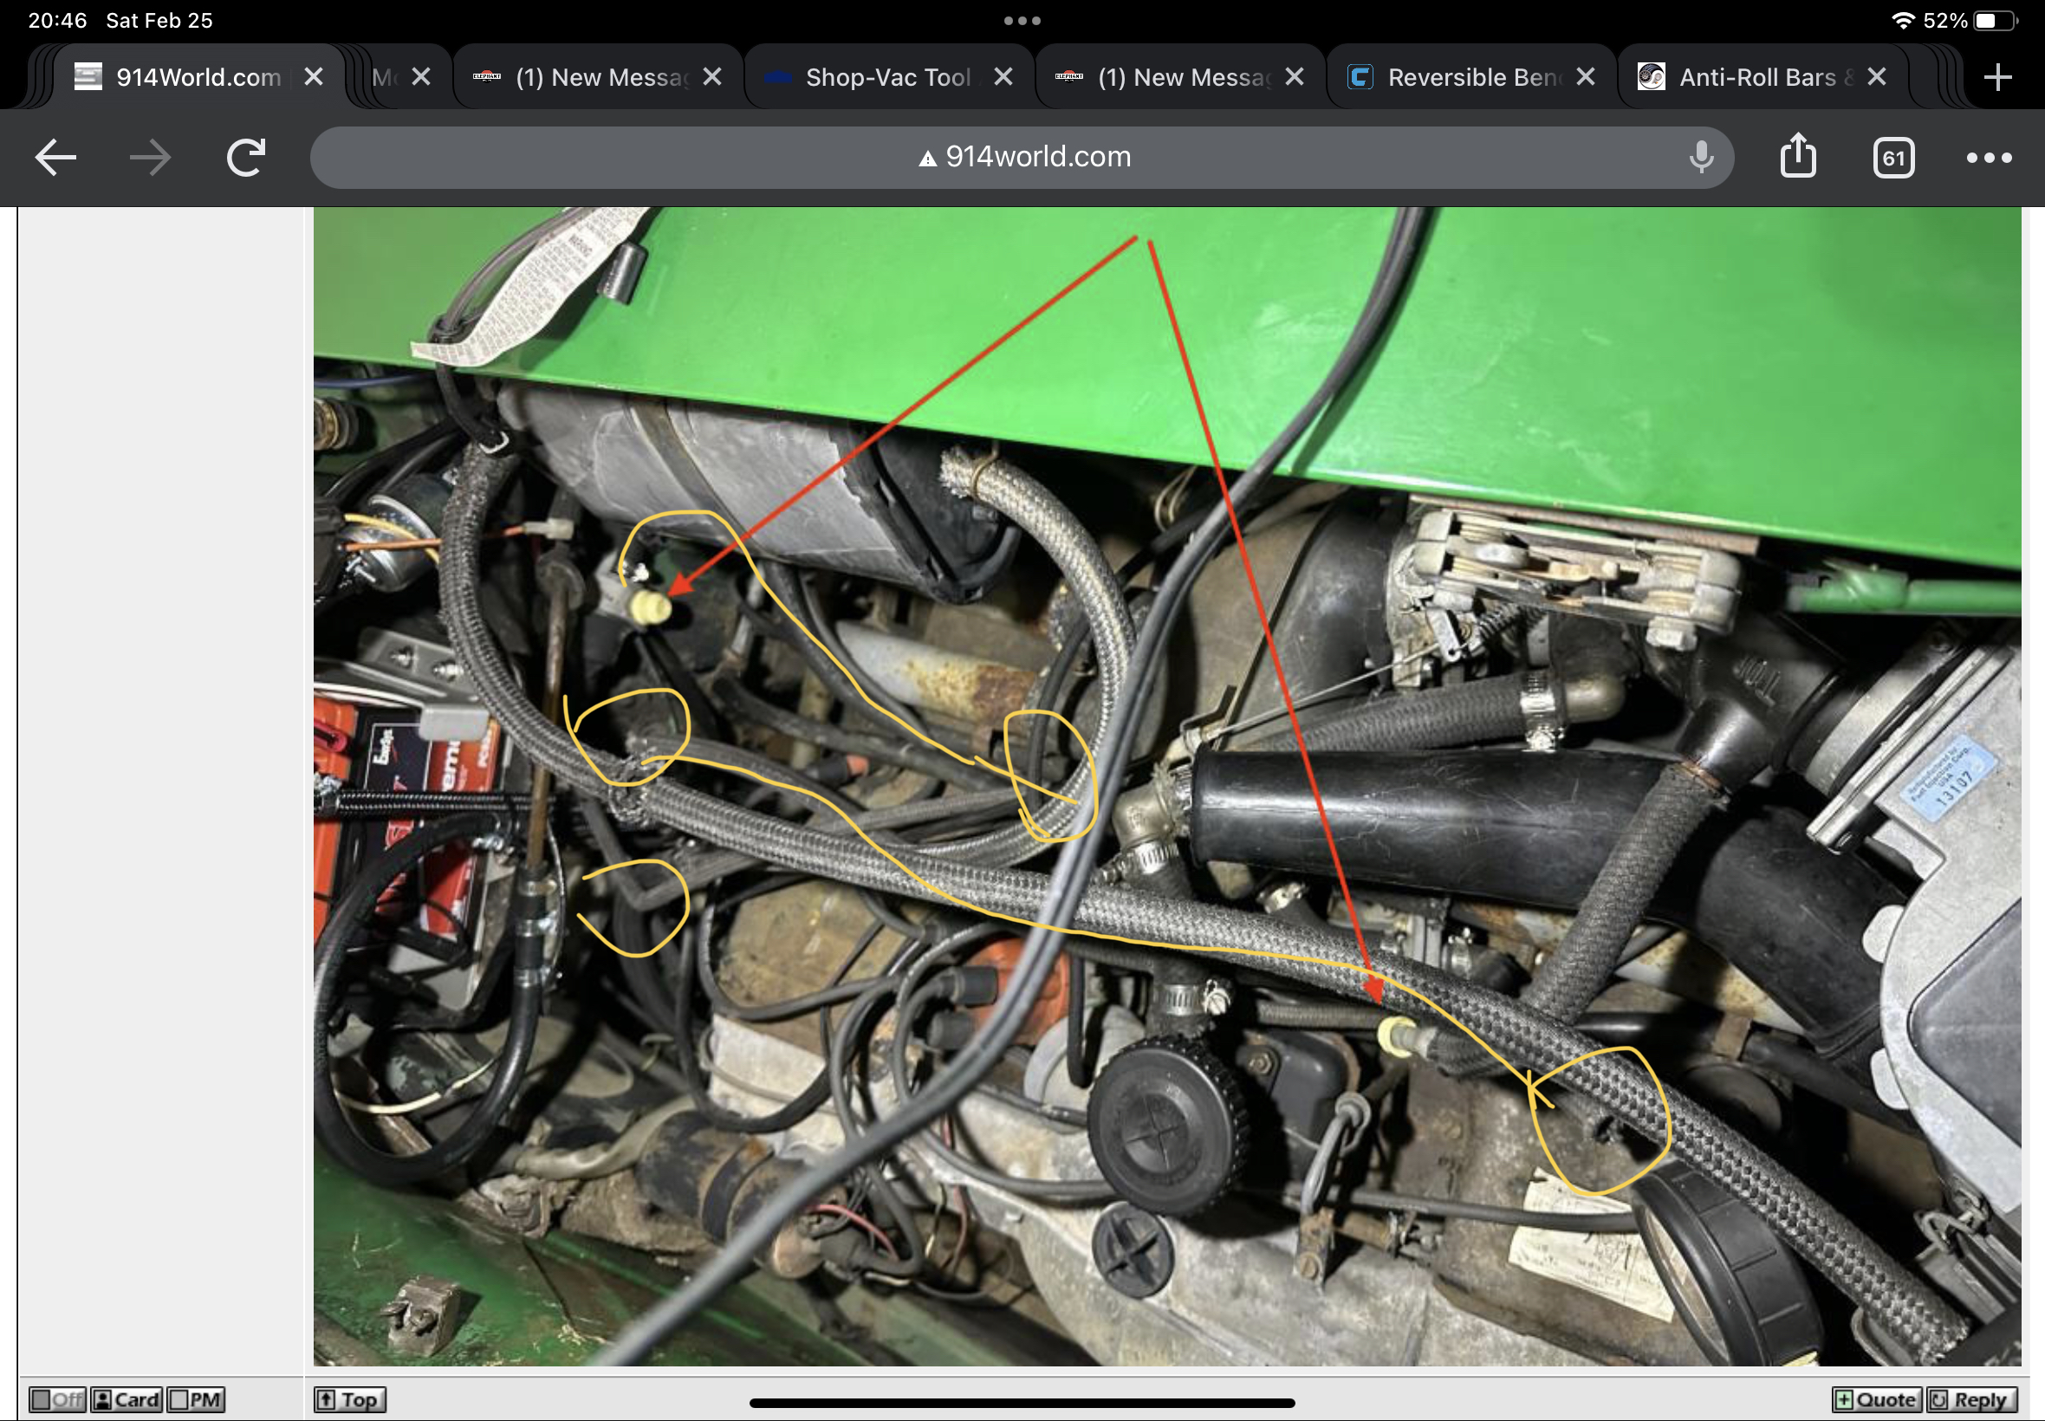Switch to the Shop-Vac Tool tab

tap(886, 77)
